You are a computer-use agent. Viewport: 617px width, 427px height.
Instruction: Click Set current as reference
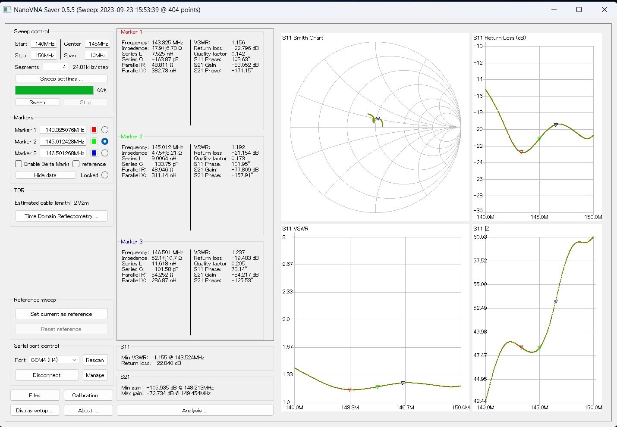coord(62,314)
